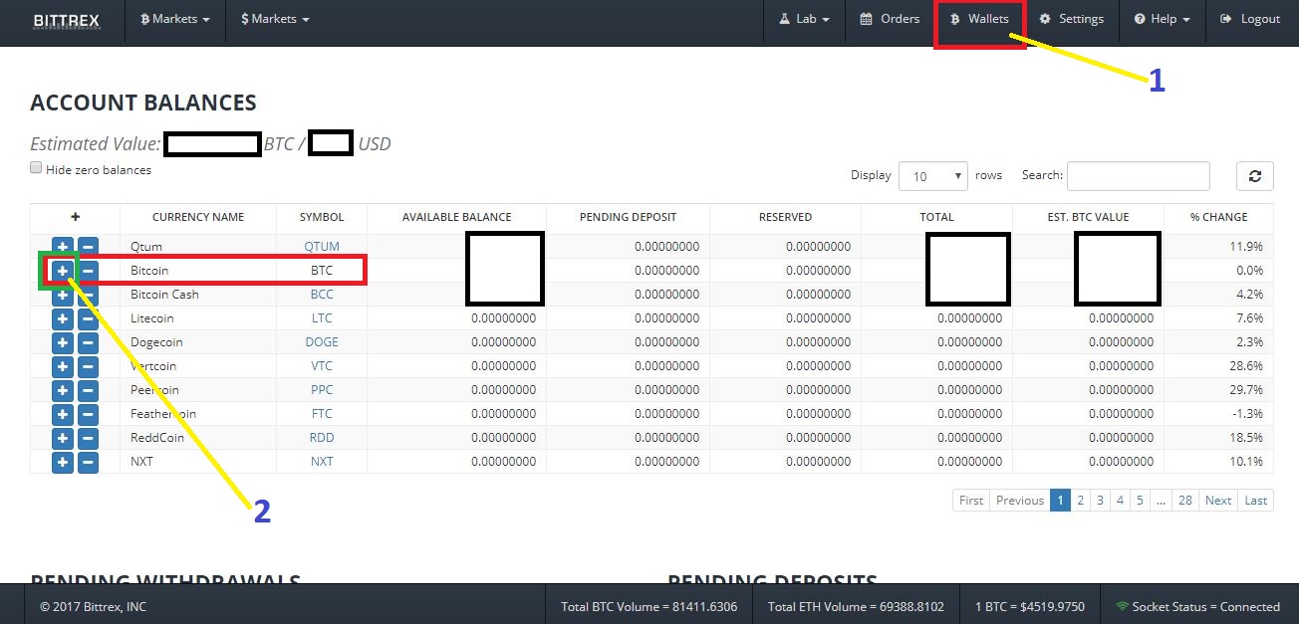The width and height of the screenshot is (1299, 624).
Task: Click the Socket Status Connected indicator
Action: point(1197,606)
